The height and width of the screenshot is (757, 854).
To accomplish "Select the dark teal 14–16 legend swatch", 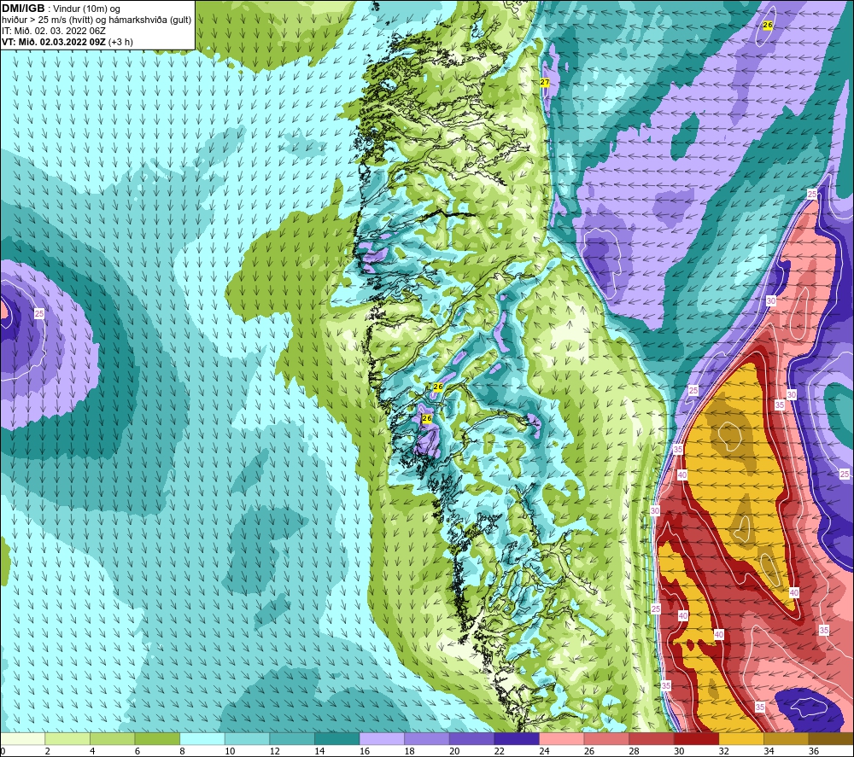I will pyautogui.click(x=337, y=738).
